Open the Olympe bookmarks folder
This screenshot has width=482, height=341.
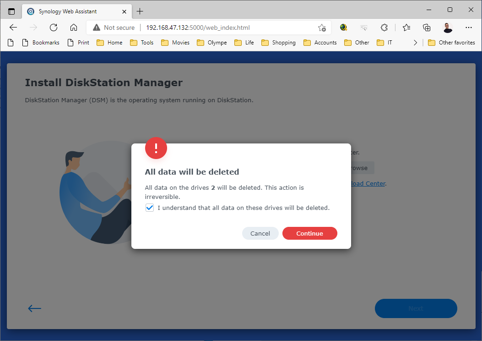(x=212, y=43)
